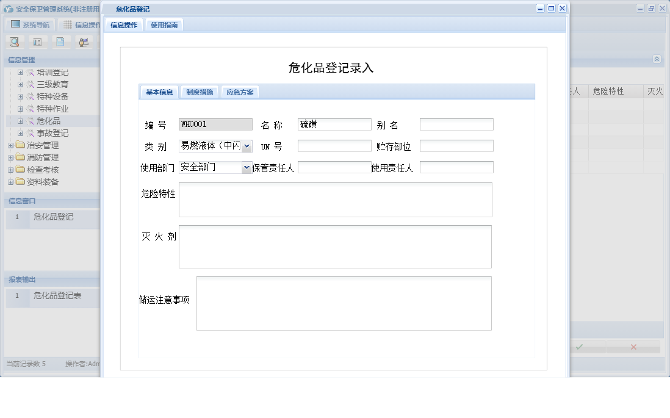Click the record list toolbar icon
This screenshot has width=670, height=418.
coord(37,42)
